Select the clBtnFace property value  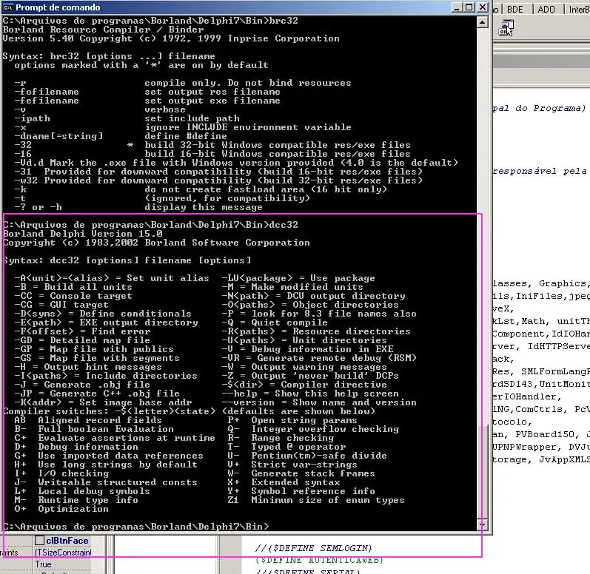(67, 541)
